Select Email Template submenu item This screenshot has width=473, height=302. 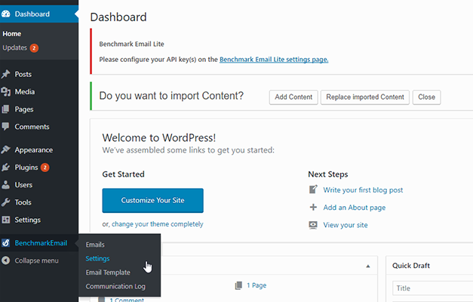tap(108, 273)
